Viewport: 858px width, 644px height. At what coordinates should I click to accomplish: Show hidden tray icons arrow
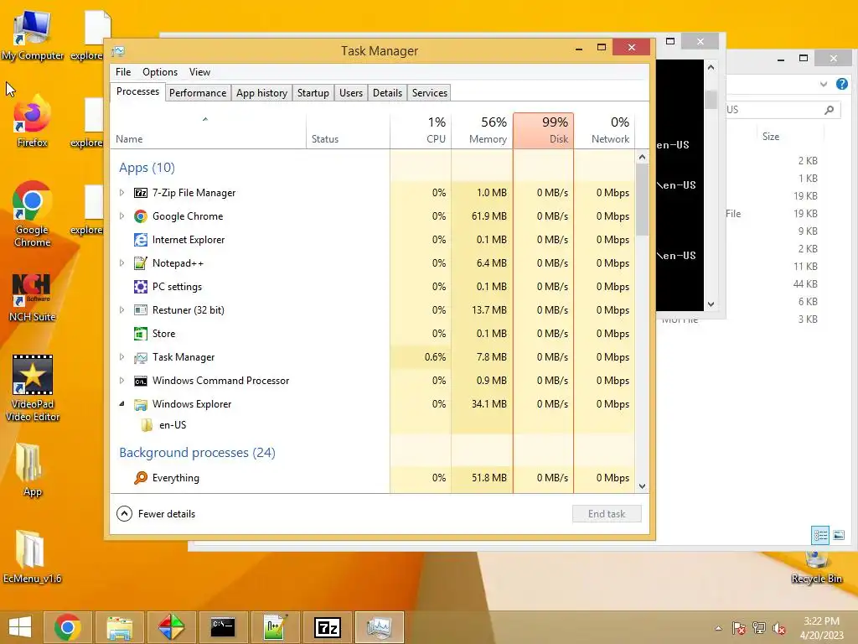(718, 628)
